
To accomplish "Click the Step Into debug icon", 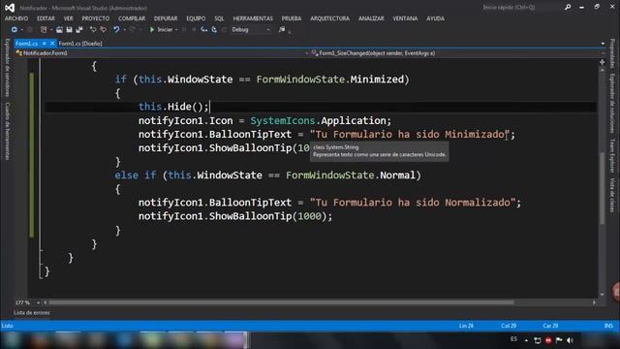I will point(204,30).
